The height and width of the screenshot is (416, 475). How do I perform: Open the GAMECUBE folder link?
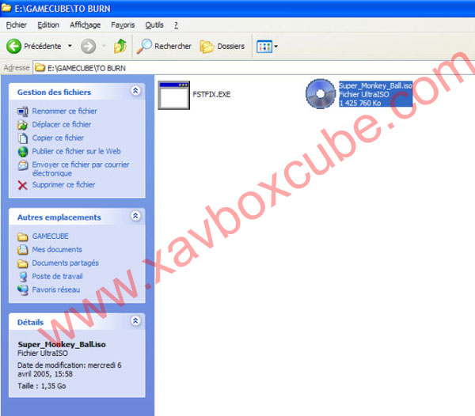51,236
